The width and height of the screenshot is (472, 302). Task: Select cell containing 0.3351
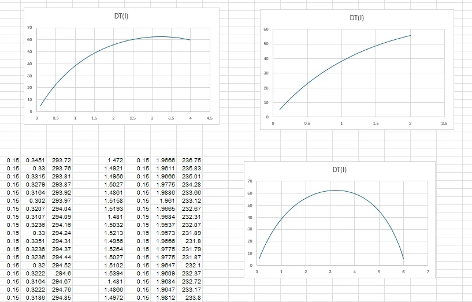pos(34,241)
